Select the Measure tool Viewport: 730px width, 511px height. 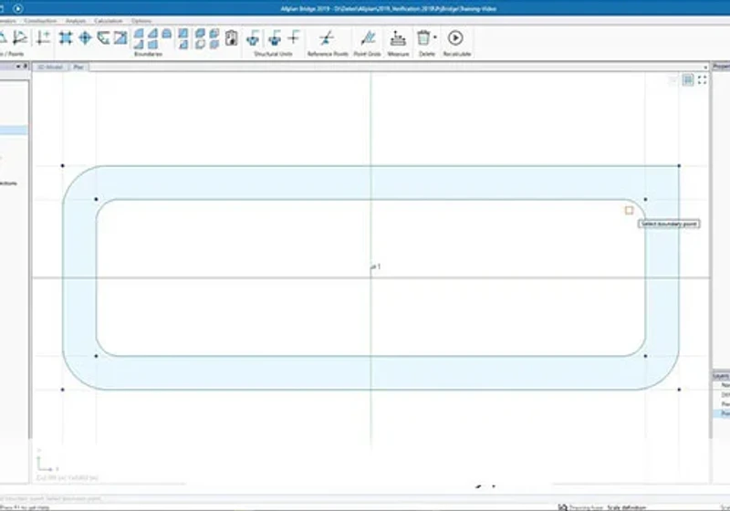click(398, 38)
